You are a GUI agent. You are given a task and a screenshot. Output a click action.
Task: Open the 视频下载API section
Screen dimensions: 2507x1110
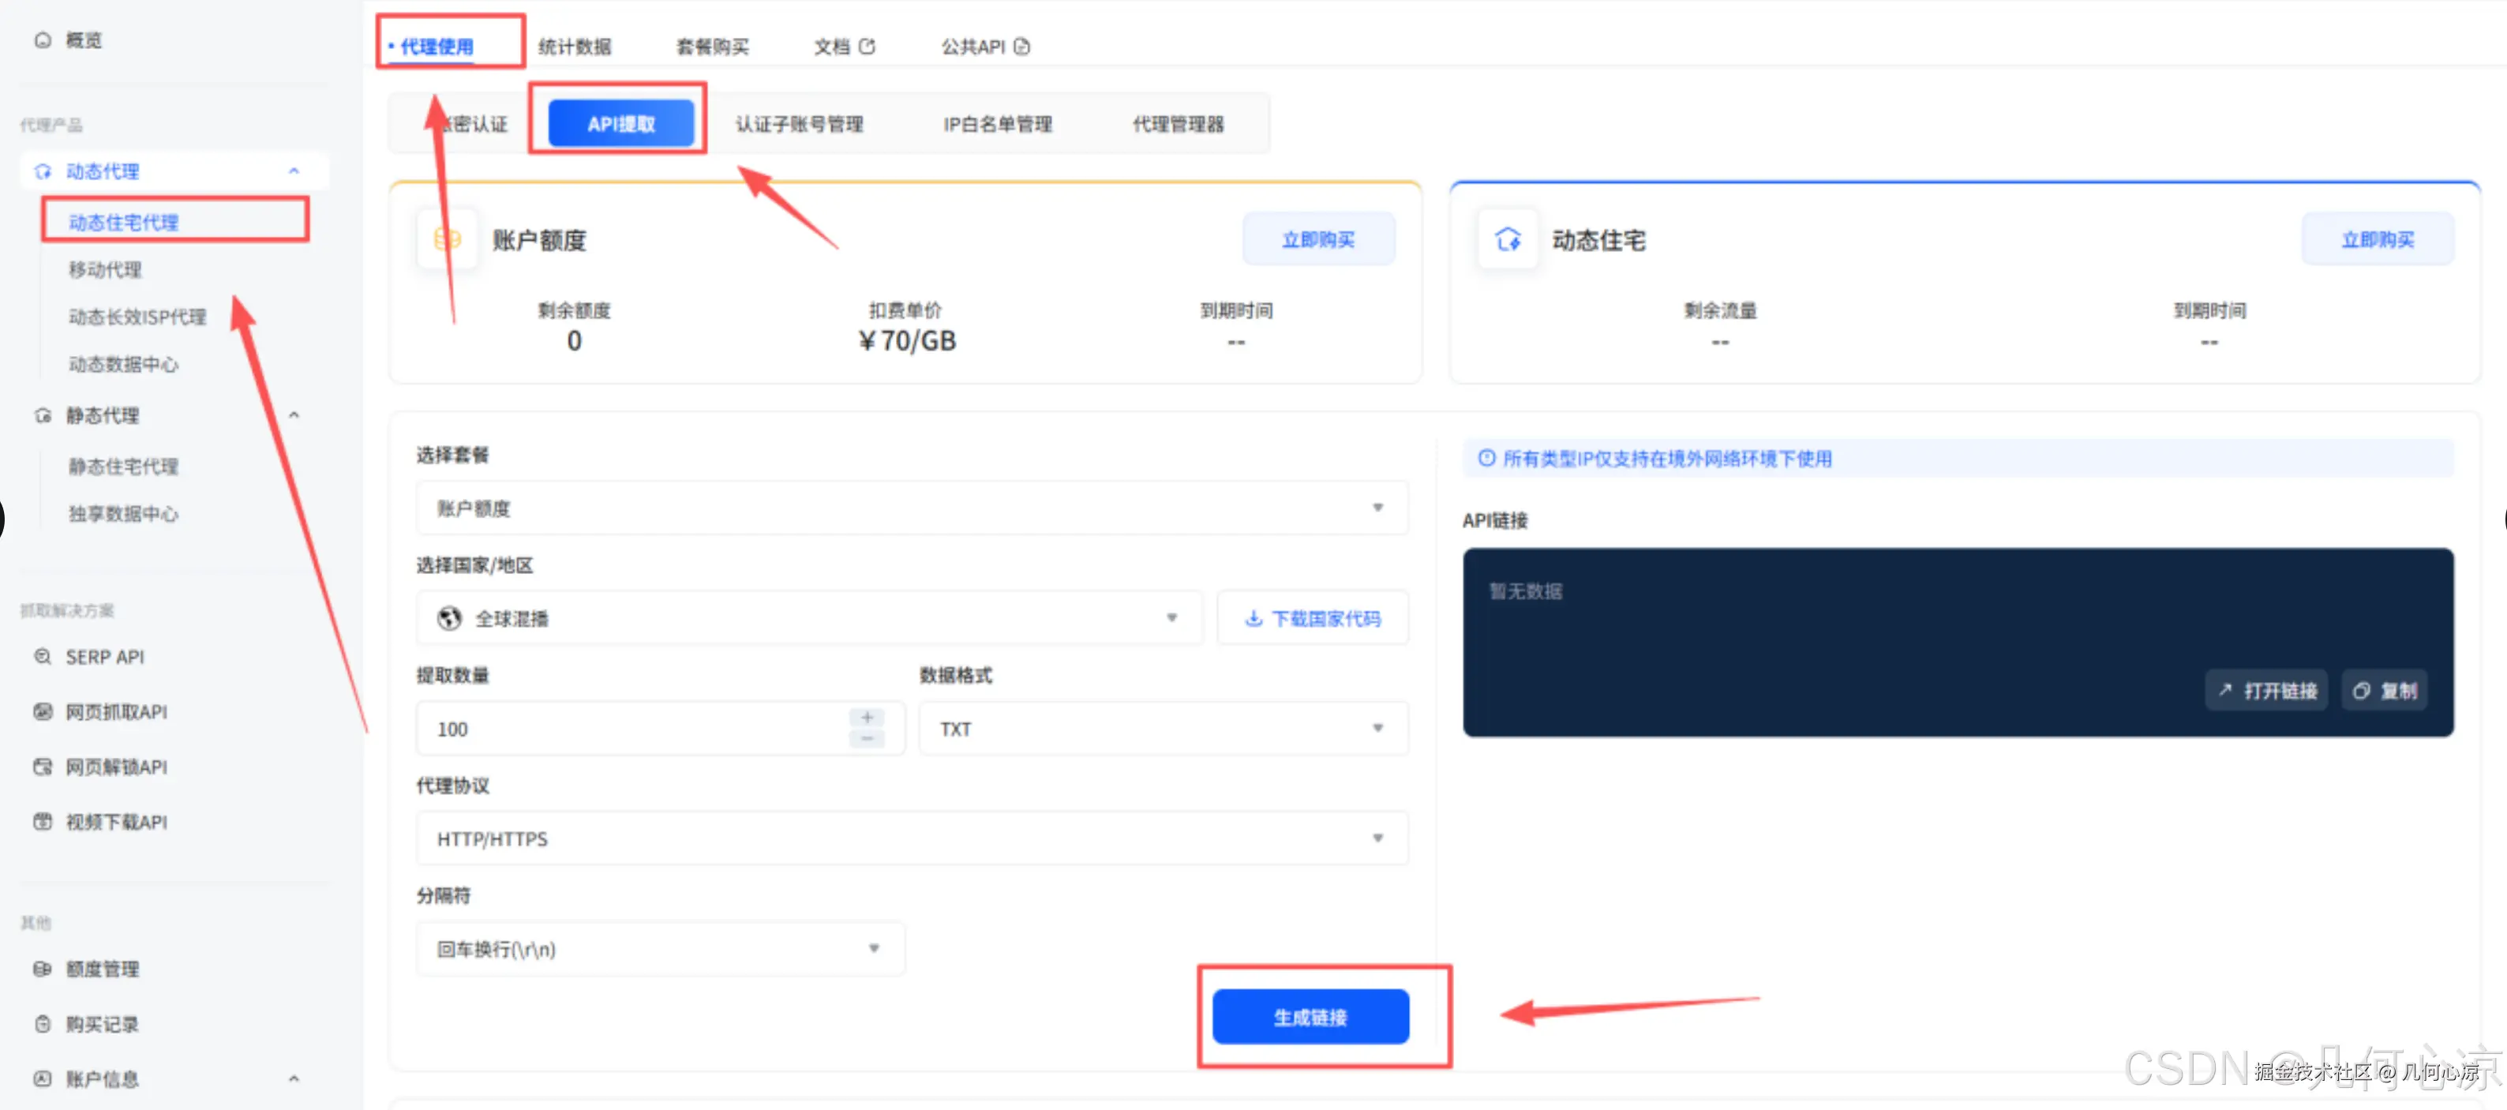tap(117, 821)
